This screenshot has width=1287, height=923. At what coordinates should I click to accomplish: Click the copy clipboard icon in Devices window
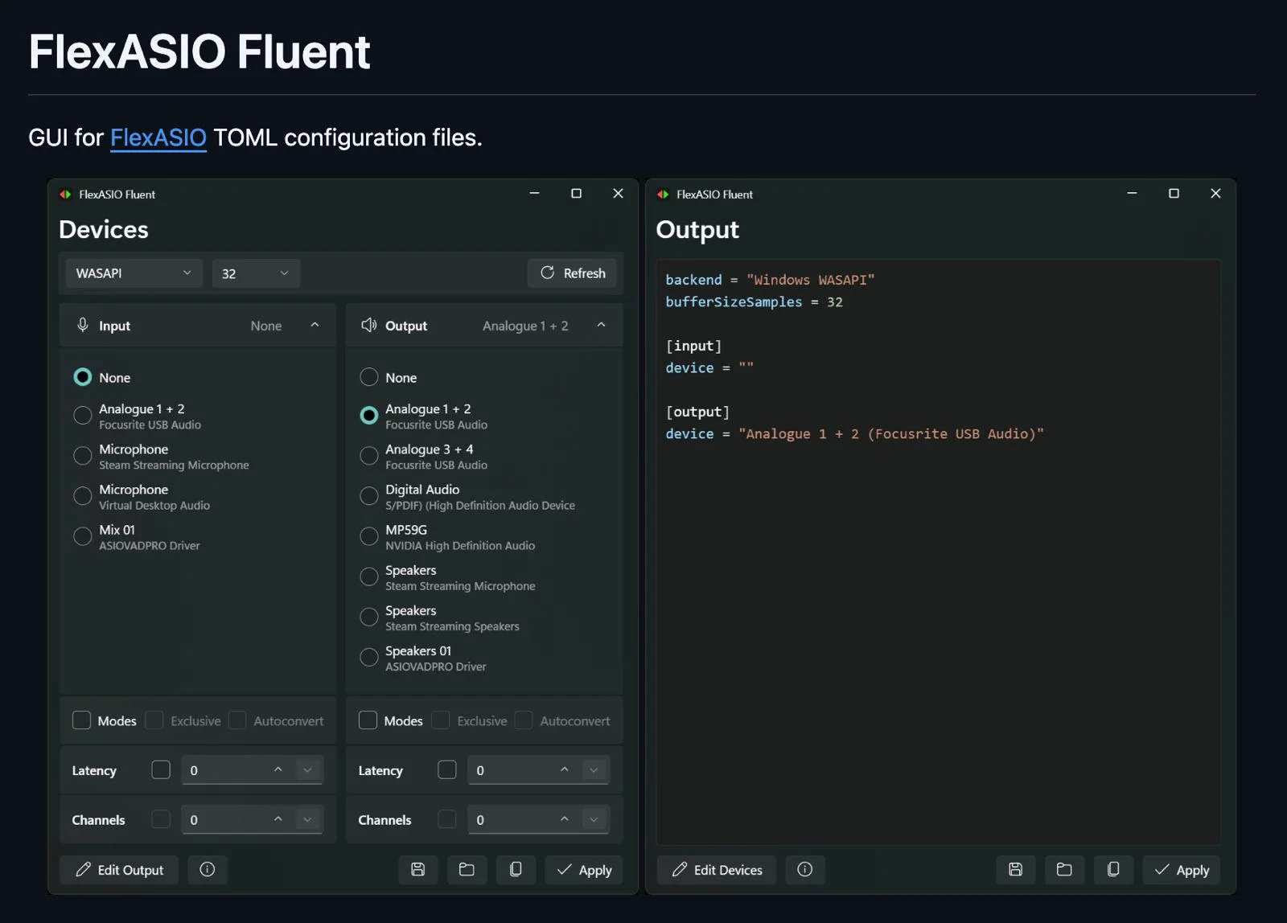click(x=516, y=869)
